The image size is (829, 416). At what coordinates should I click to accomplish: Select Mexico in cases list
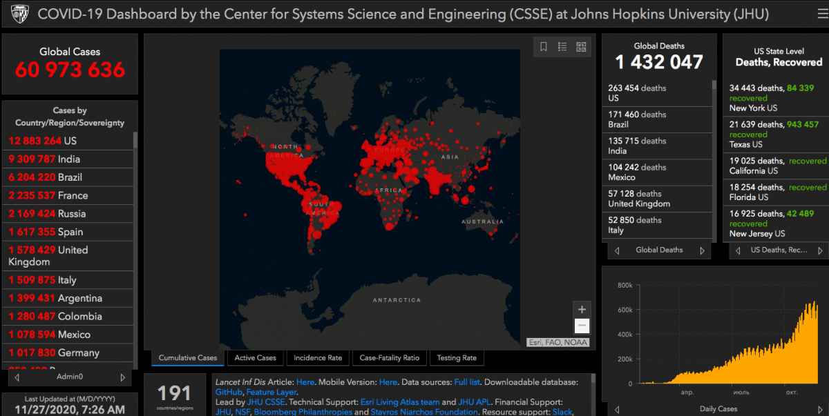68,335
